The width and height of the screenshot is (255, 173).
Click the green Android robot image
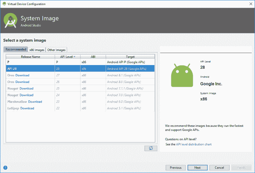tap(182, 75)
